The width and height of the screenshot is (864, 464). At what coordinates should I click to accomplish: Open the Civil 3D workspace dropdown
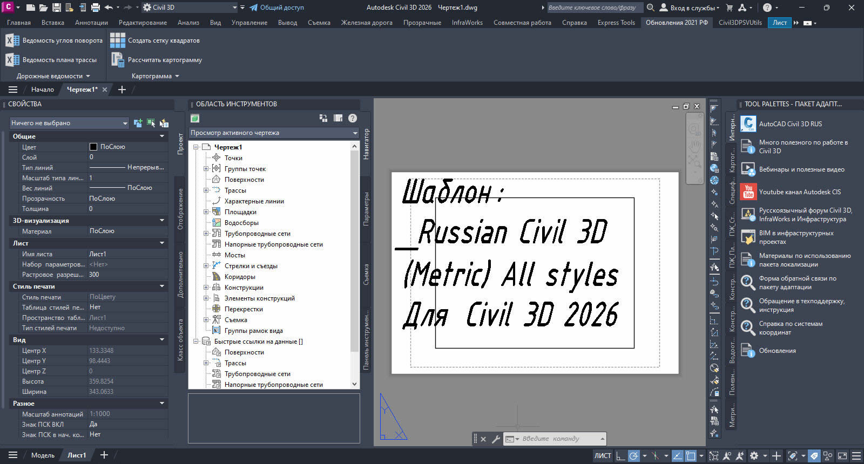(x=190, y=8)
